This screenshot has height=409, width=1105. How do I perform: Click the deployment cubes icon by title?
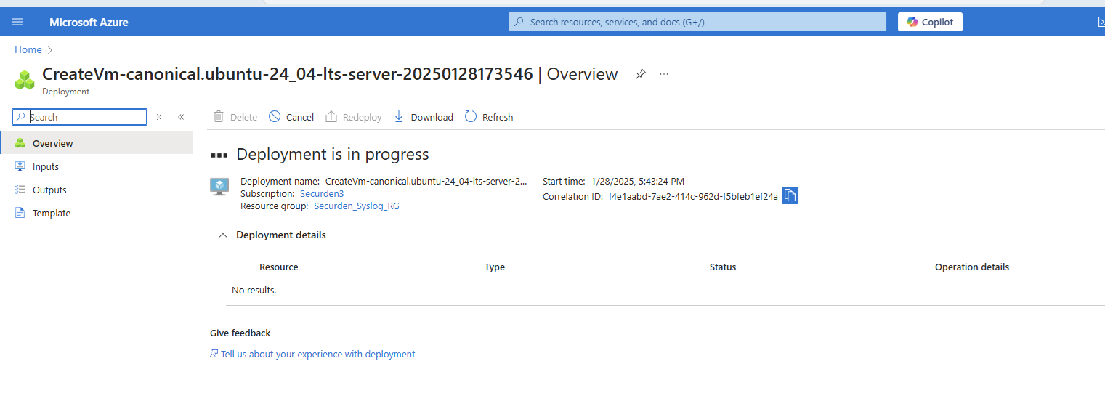point(25,80)
